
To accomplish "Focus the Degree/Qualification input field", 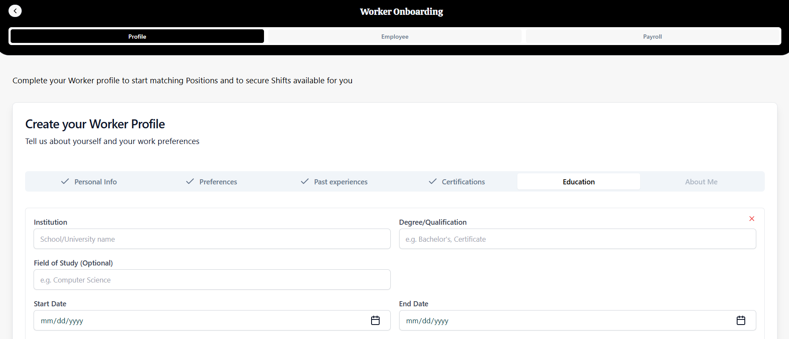I will (x=578, y=239).
